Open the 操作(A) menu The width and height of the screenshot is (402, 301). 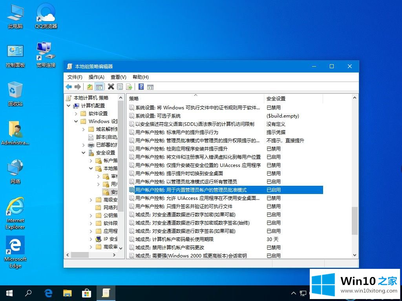pyautogui.click(x=97, y=77)
